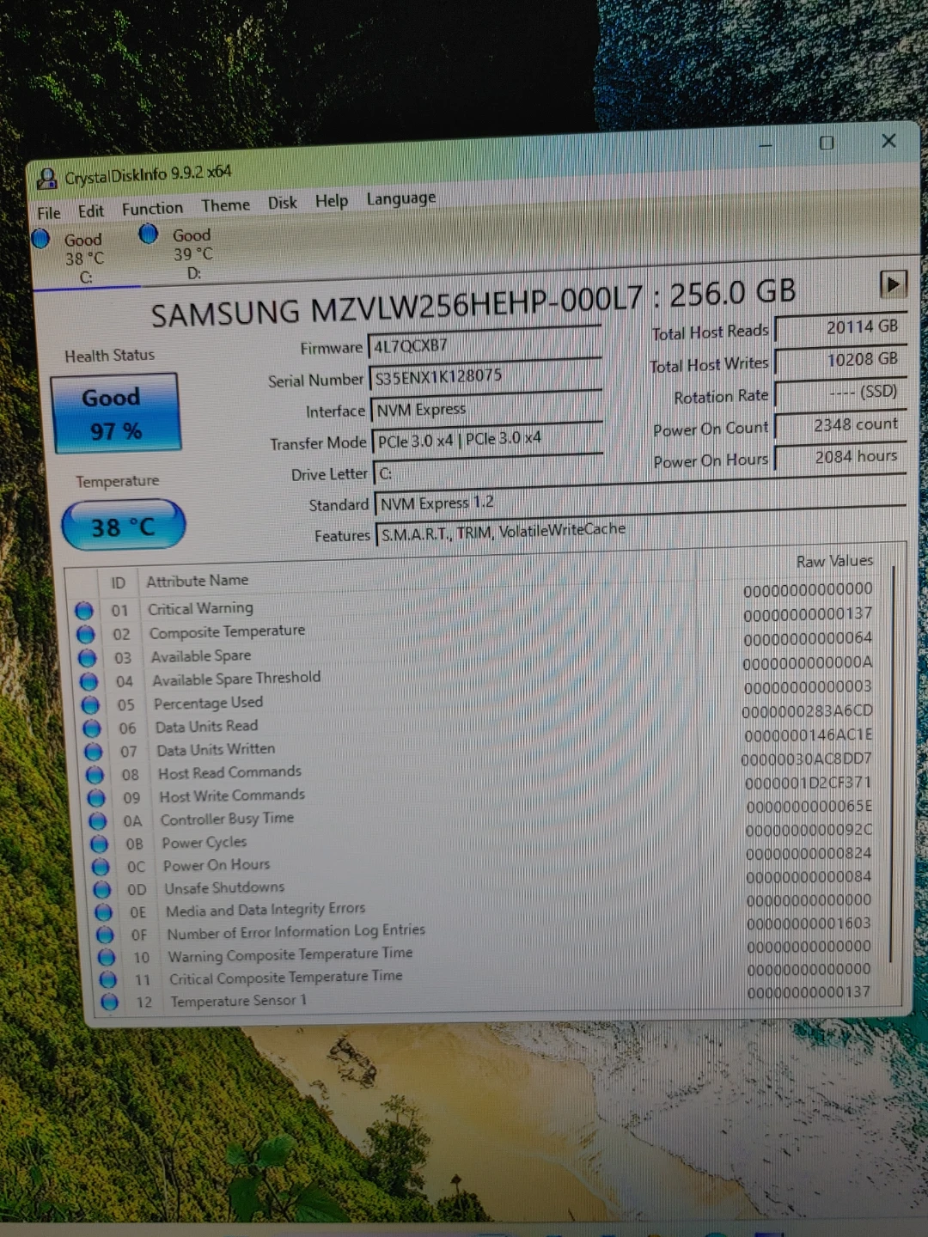The width and height of the screenshot is (928, 1237).
Task: Click the 38 °C temperature button
Action: (123, 526)
